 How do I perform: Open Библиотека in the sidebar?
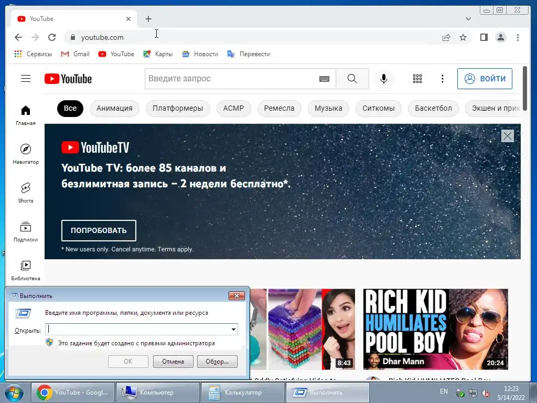tap(26, 271)
